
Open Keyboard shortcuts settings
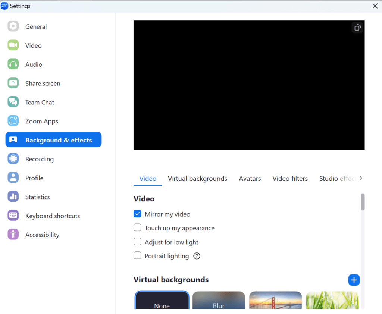point(52,216)
